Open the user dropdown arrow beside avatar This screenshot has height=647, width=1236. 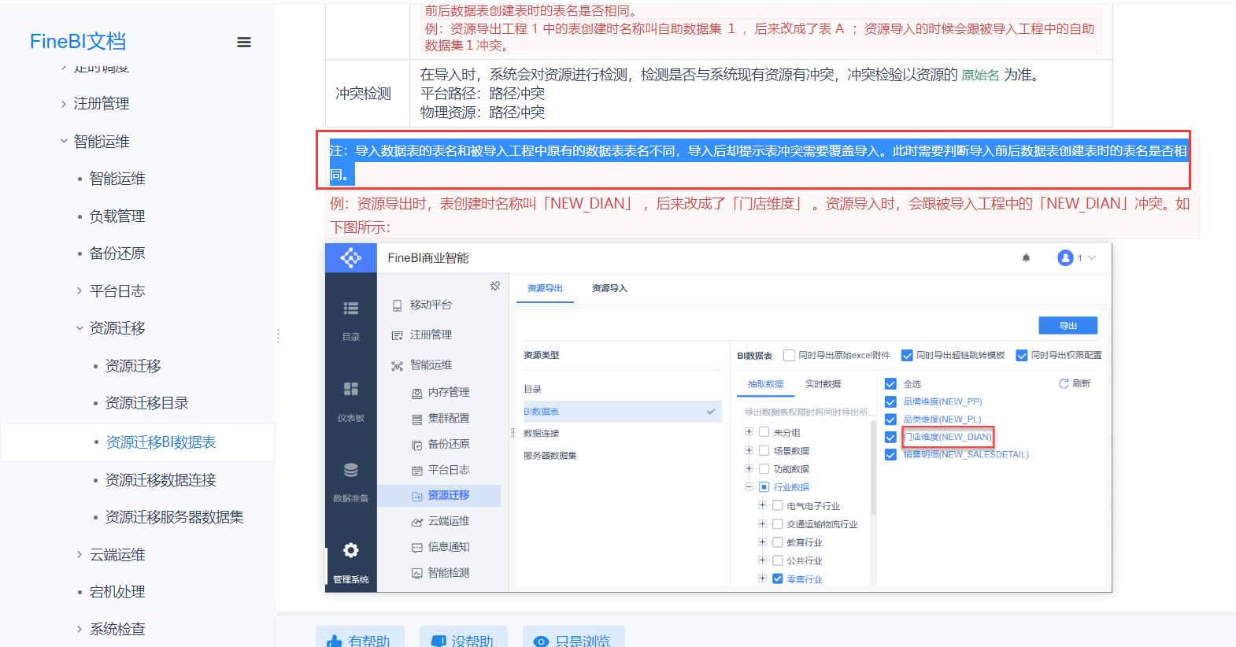coord(1092,257)
